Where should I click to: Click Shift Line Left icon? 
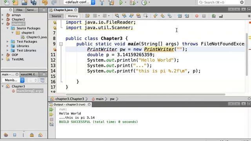180,16
